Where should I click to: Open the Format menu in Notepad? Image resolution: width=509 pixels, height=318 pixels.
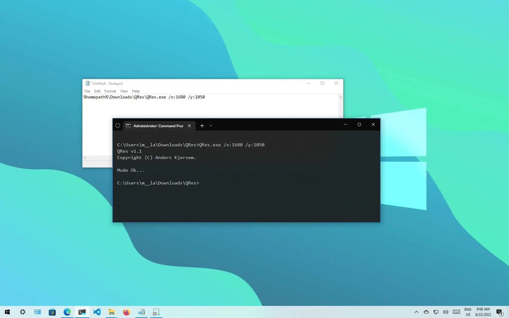tap(110, 91)
